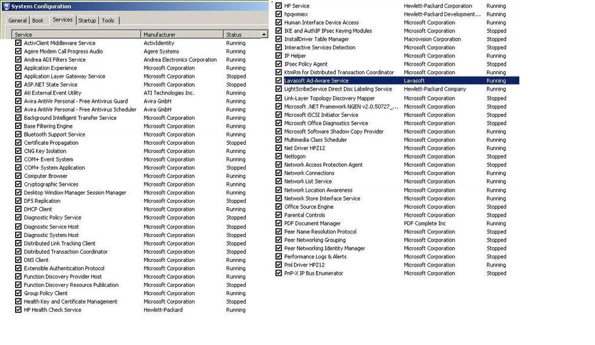Select the Lavasoft Ad-Aware Service row text
The width and height of the screenshot is (595, 345).
316,80
